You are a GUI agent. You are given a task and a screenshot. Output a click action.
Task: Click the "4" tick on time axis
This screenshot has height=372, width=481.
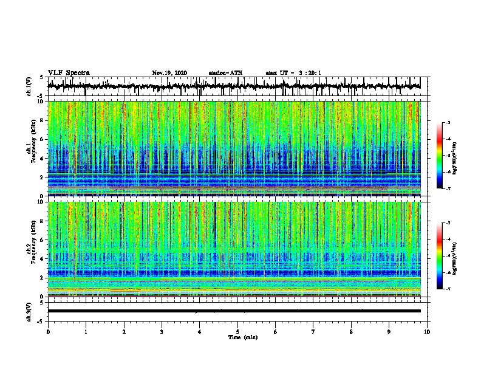[199, 332]
